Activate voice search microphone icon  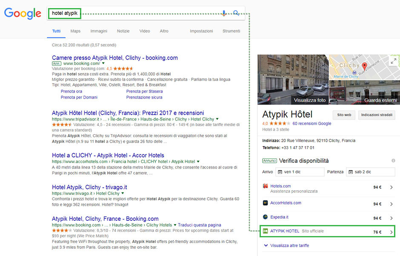pos(224,13)
